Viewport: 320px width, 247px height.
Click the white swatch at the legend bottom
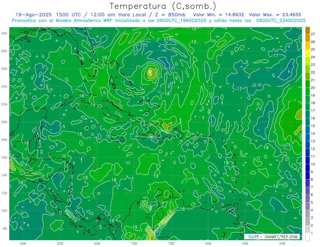307,237
